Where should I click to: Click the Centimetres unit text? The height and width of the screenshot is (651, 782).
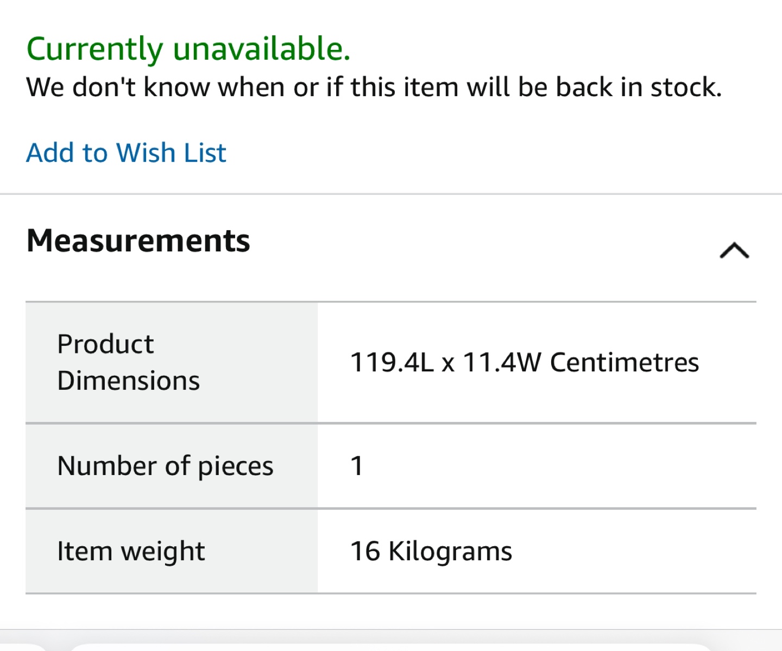(625, 362)
